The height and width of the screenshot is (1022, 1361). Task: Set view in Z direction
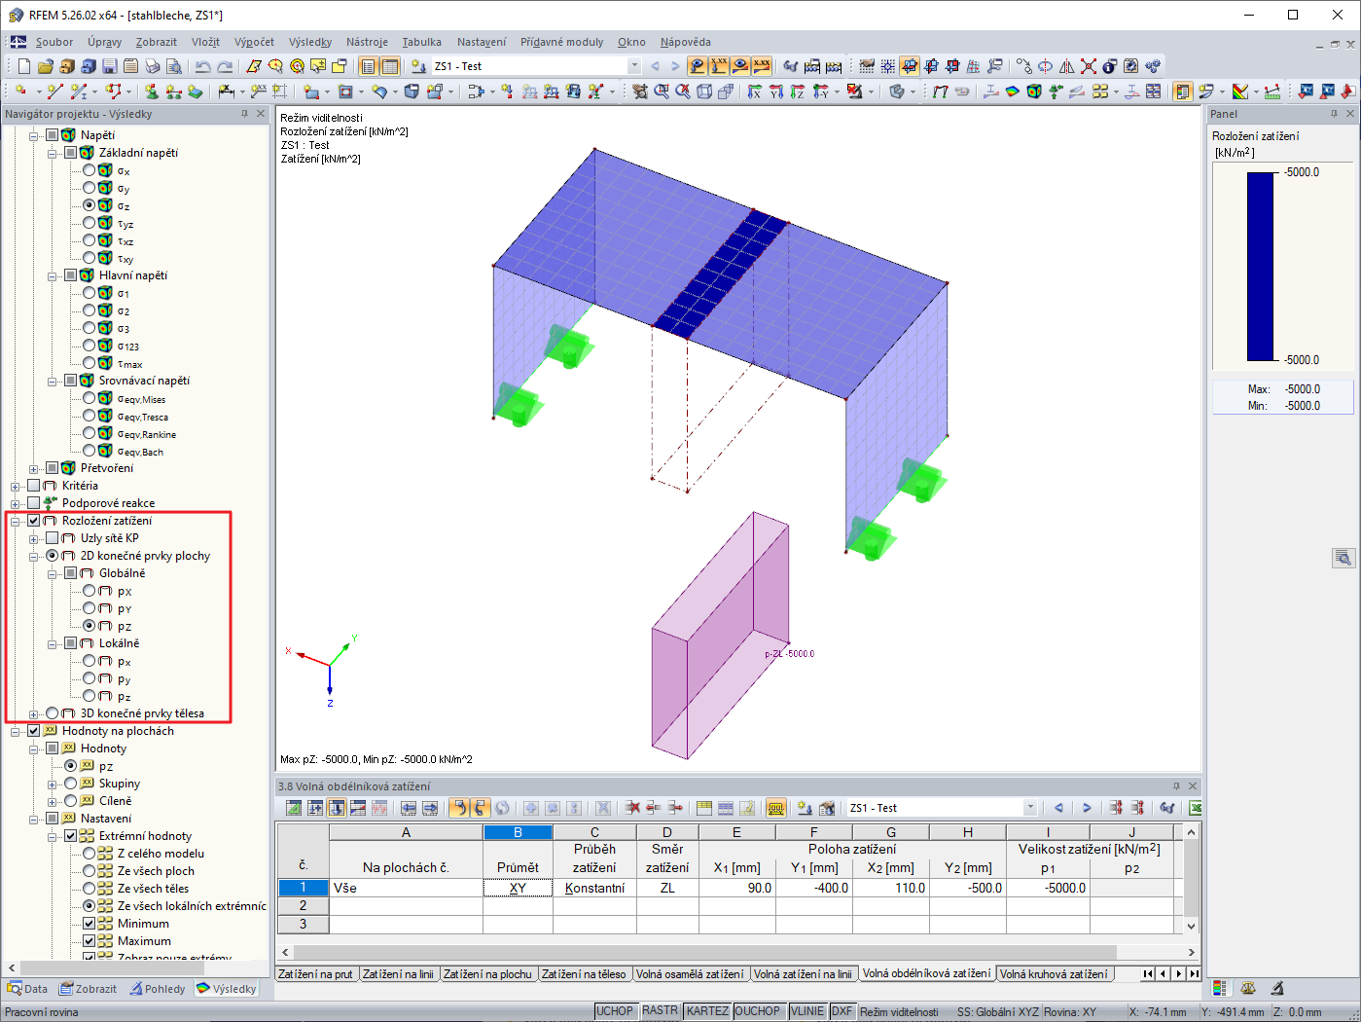[797, 91]
